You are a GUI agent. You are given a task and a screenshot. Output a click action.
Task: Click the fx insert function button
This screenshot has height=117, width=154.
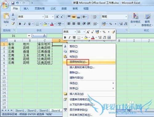coord(44,36)
